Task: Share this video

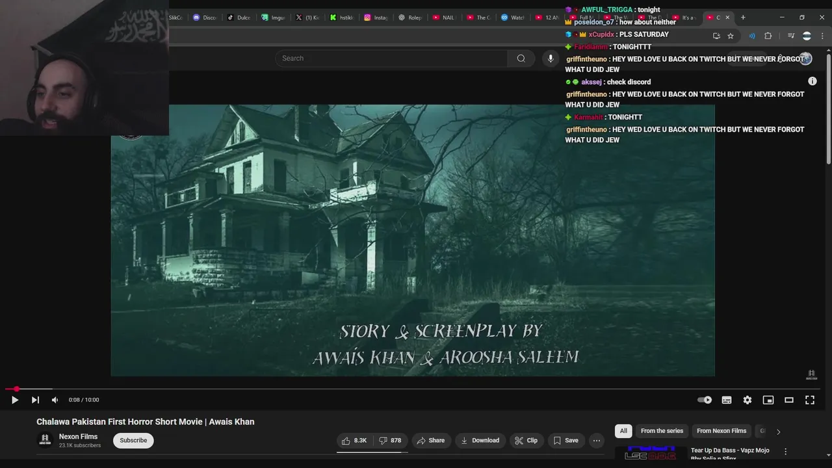Action: tap(431, 440)
